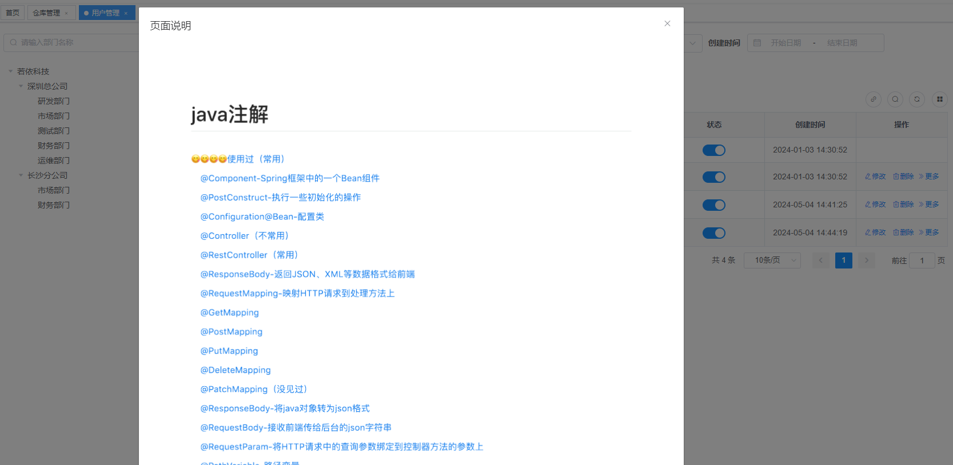Image resolution: width=953 pixels, height=465 pixels.
Task: Click the 创建时间 column header
Action: [x=810, y=125]
